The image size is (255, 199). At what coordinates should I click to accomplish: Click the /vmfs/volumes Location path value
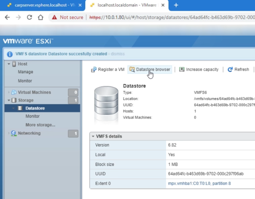point(224,99)
